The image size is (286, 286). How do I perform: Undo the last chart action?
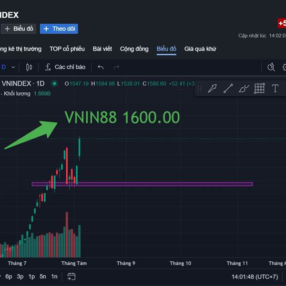[101, 67]
